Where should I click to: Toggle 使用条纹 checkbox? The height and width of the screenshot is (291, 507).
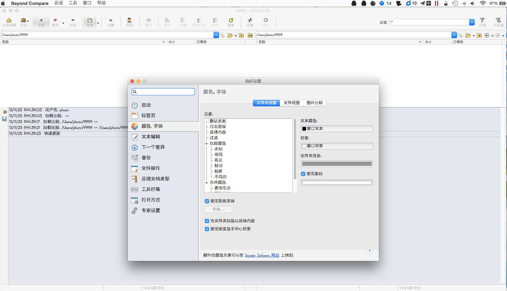(x=303, y=174)
